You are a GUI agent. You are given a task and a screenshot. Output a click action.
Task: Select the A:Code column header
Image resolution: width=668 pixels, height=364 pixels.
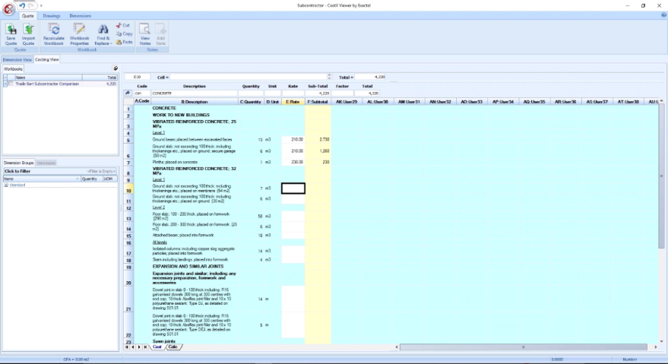(142, 101)
